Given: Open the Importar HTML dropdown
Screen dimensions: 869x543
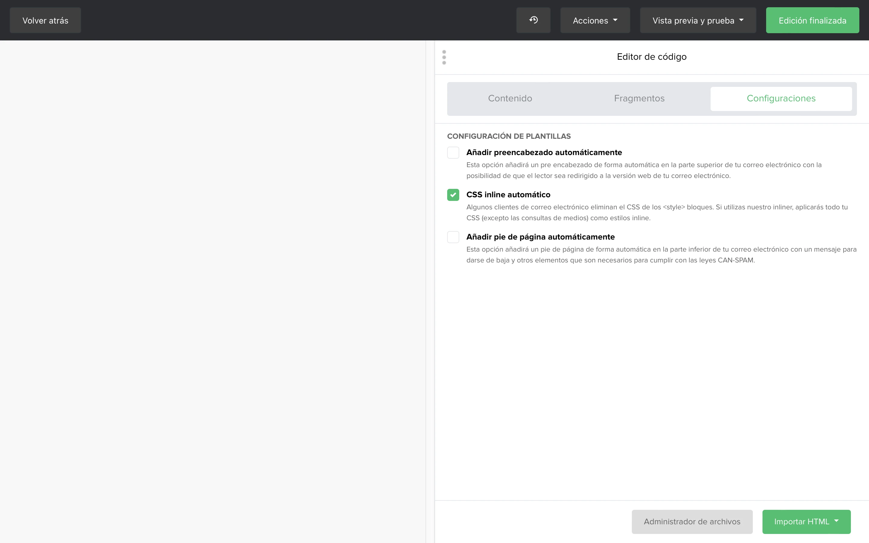Looking at the screenshot, I should pyautogui.click(x=806, y=522).
